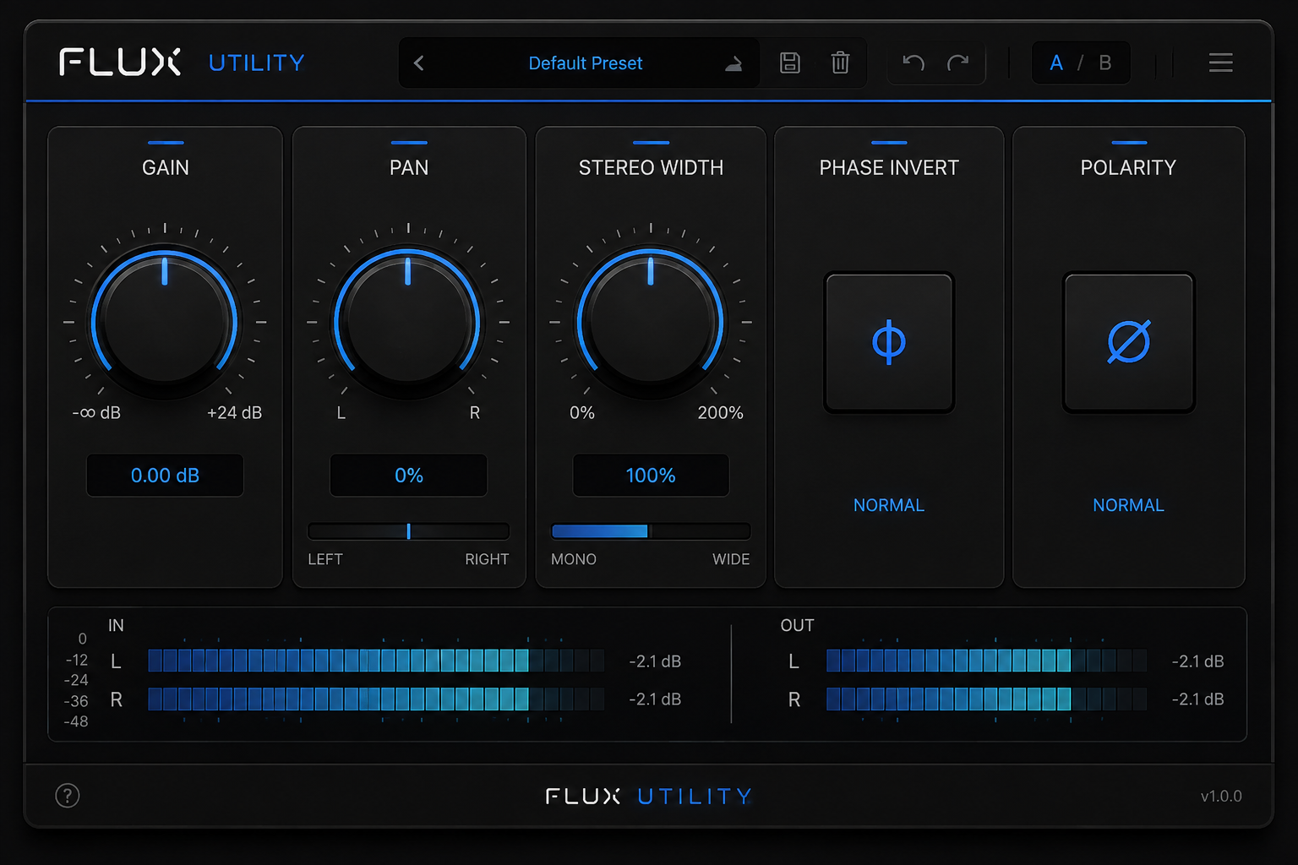Click the OUT left channel -2.1 dB readout
This screenshot has width=1298, height=865.
tap(1197, 661)
